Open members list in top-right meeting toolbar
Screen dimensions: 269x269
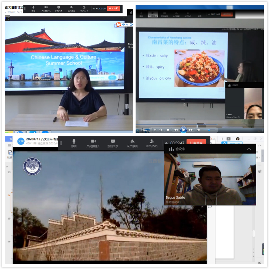coord(188,14)
